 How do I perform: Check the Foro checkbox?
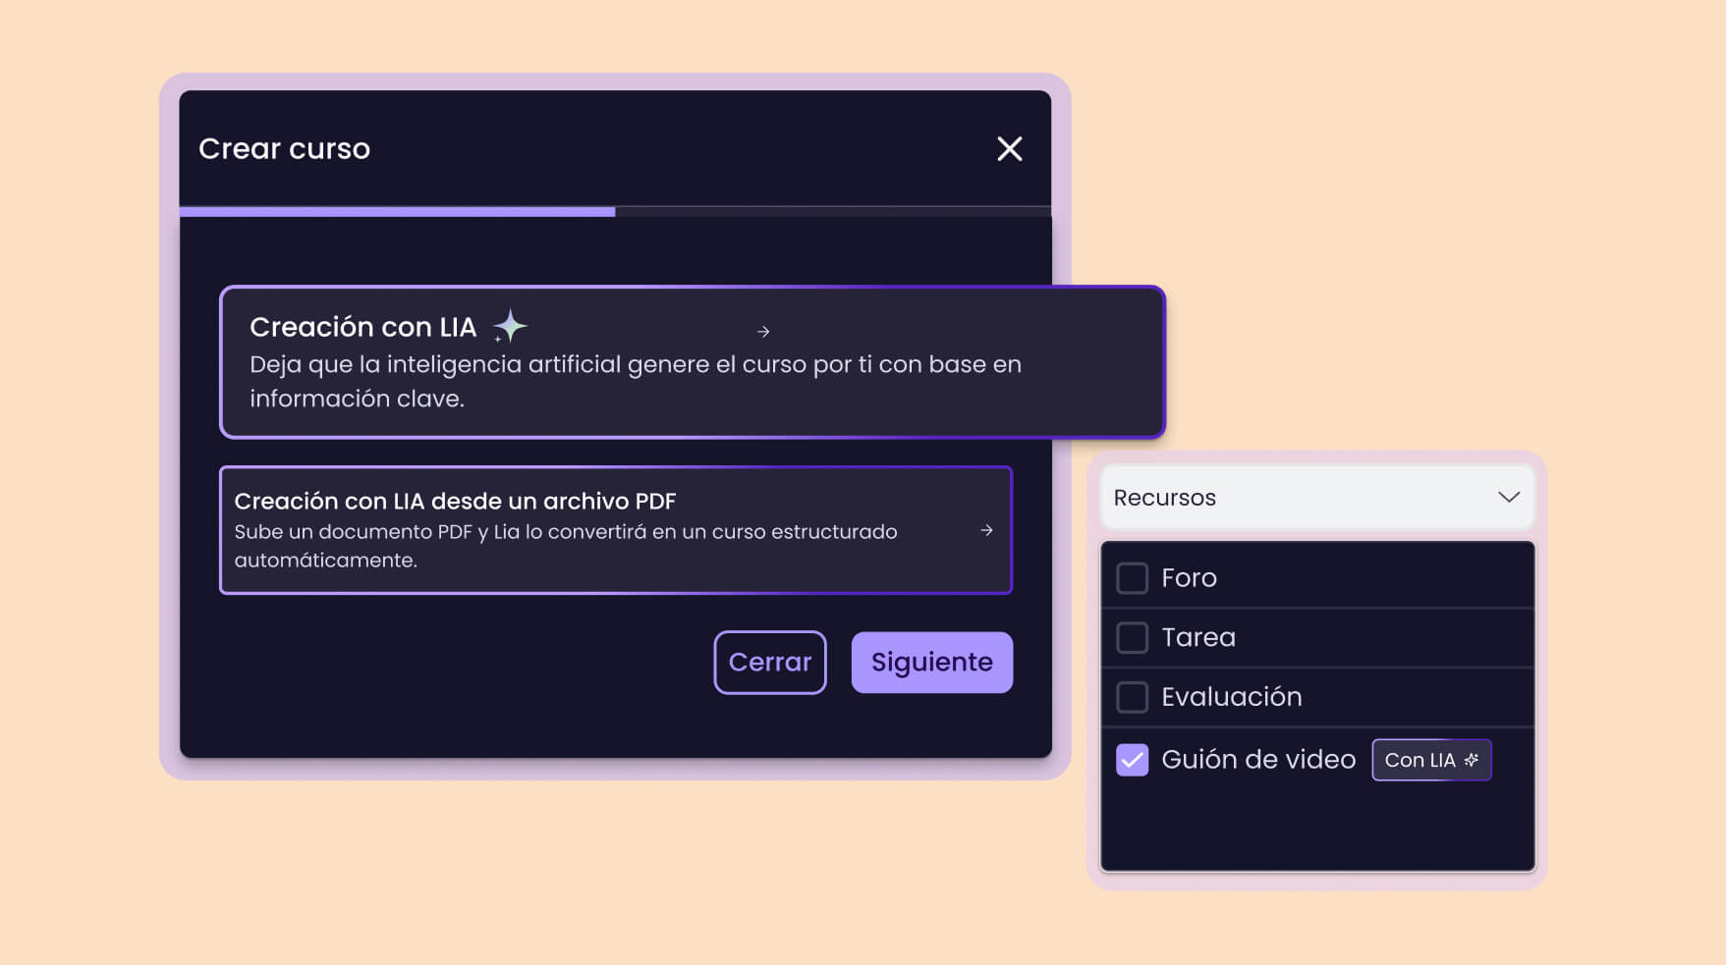pyautogui.click(x=1132, y=578)
